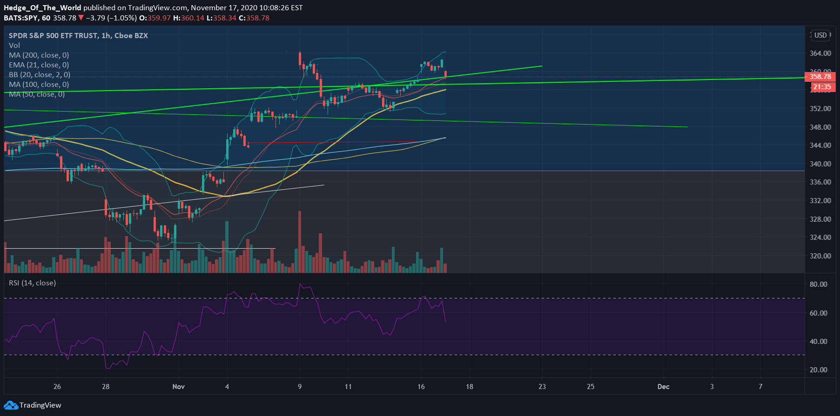840x416 pixels.
Task: Click the RSI 80.00 axis label
Action: click(x=819, y=284)
